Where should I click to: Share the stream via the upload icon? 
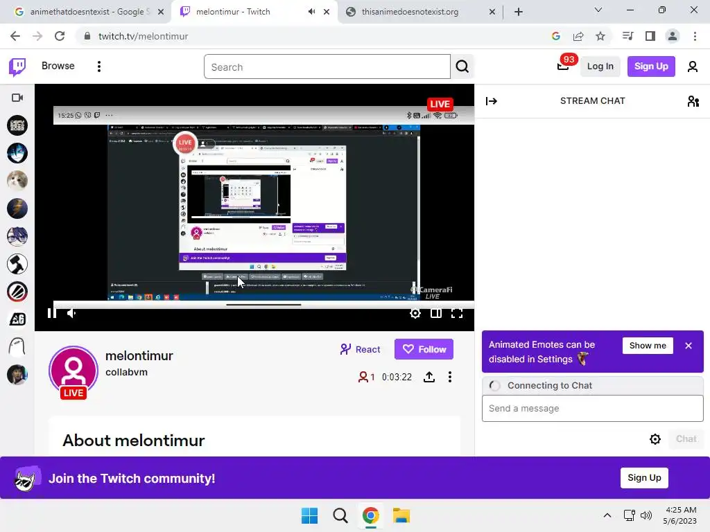pyautogui.click(x=428, y=377)
